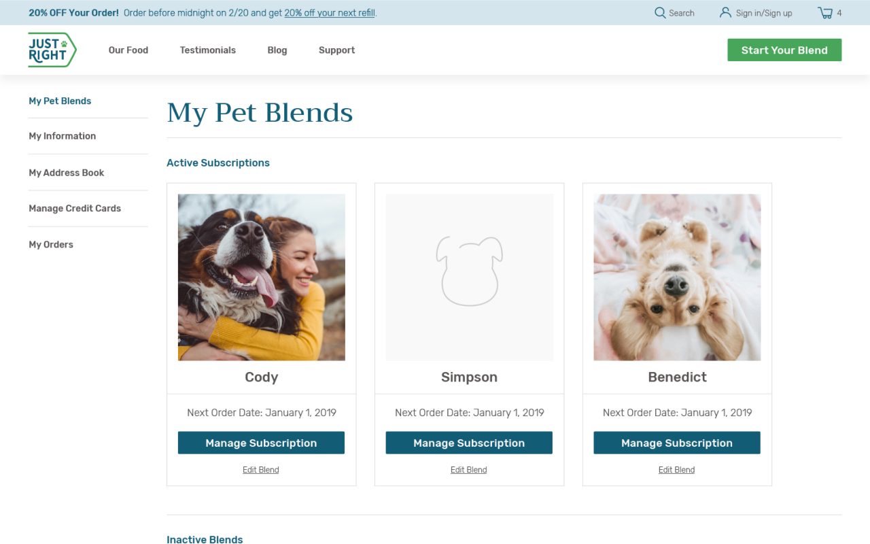
Task: Manage subscription for Benedict
Action: pyautogui.click(x=677, y=443)
